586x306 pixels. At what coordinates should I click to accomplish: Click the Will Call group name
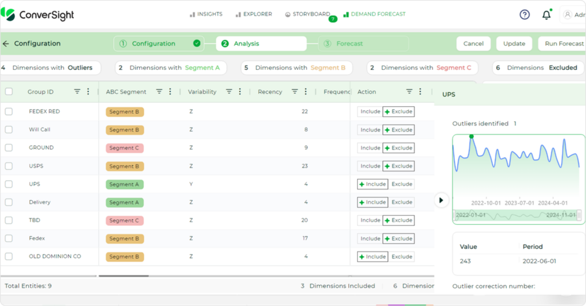[39, 130]
